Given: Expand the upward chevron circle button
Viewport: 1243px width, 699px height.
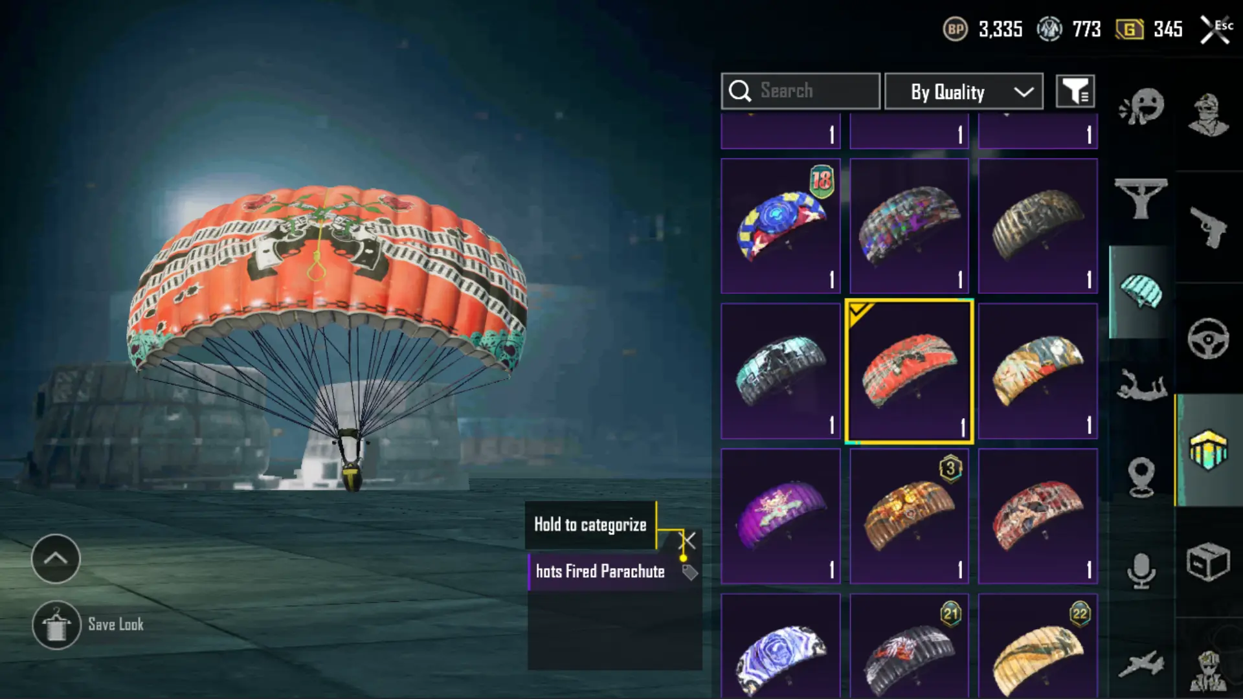Looking at the screenshot, I should point(56,559).
